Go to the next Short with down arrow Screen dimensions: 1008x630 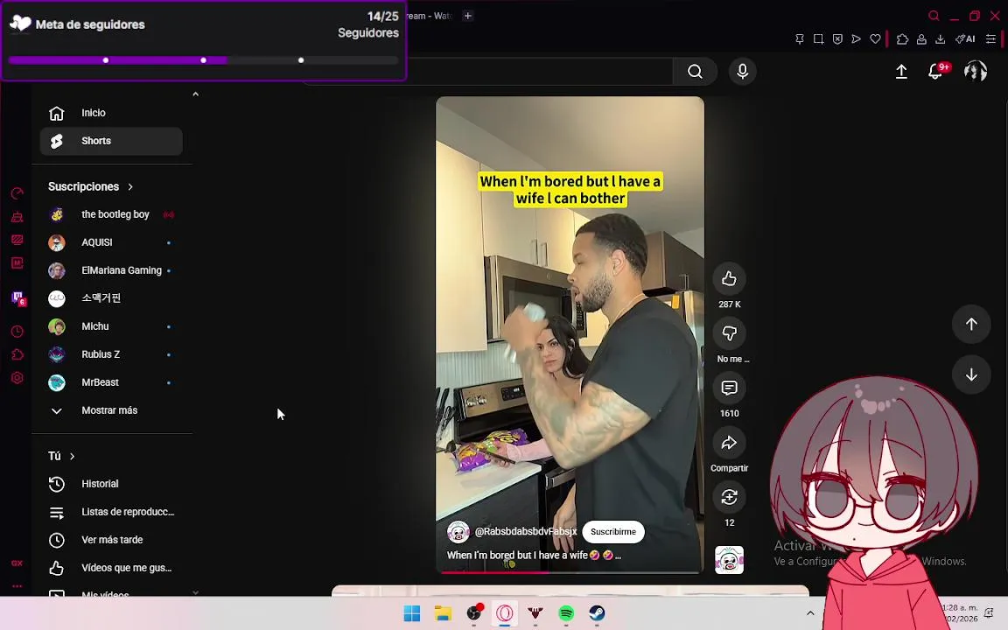coord(971,374)
